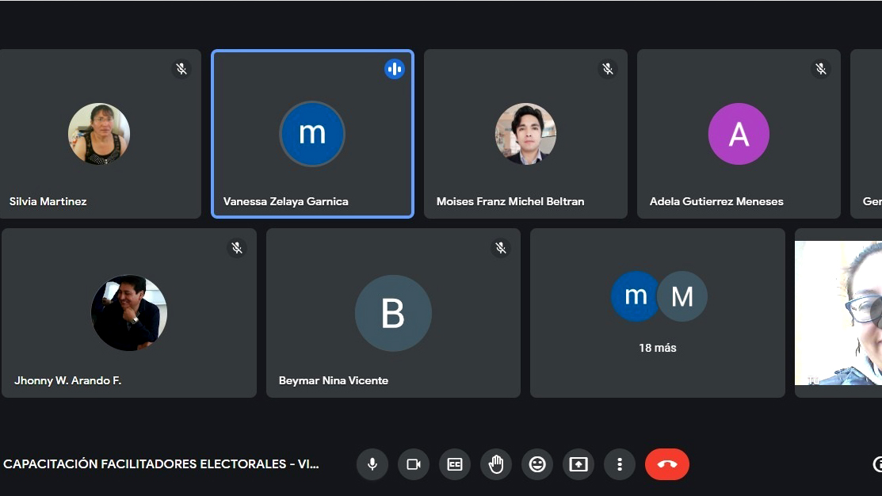Click the muted mic icon on Moises Franz Michel Beltran's tile
This screenshot has height=496, width=882.
608,69
